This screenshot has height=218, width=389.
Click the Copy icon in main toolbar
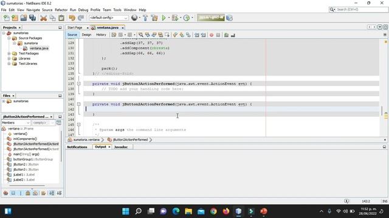tap(52, 18)
